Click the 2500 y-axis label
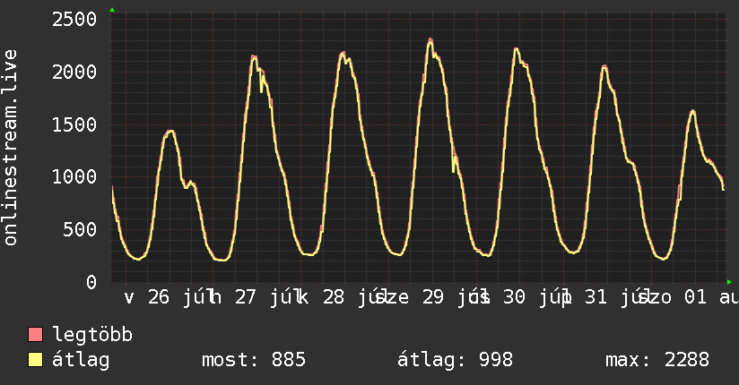739x385 pixels. pyautogui.click(x=74, y=20)
